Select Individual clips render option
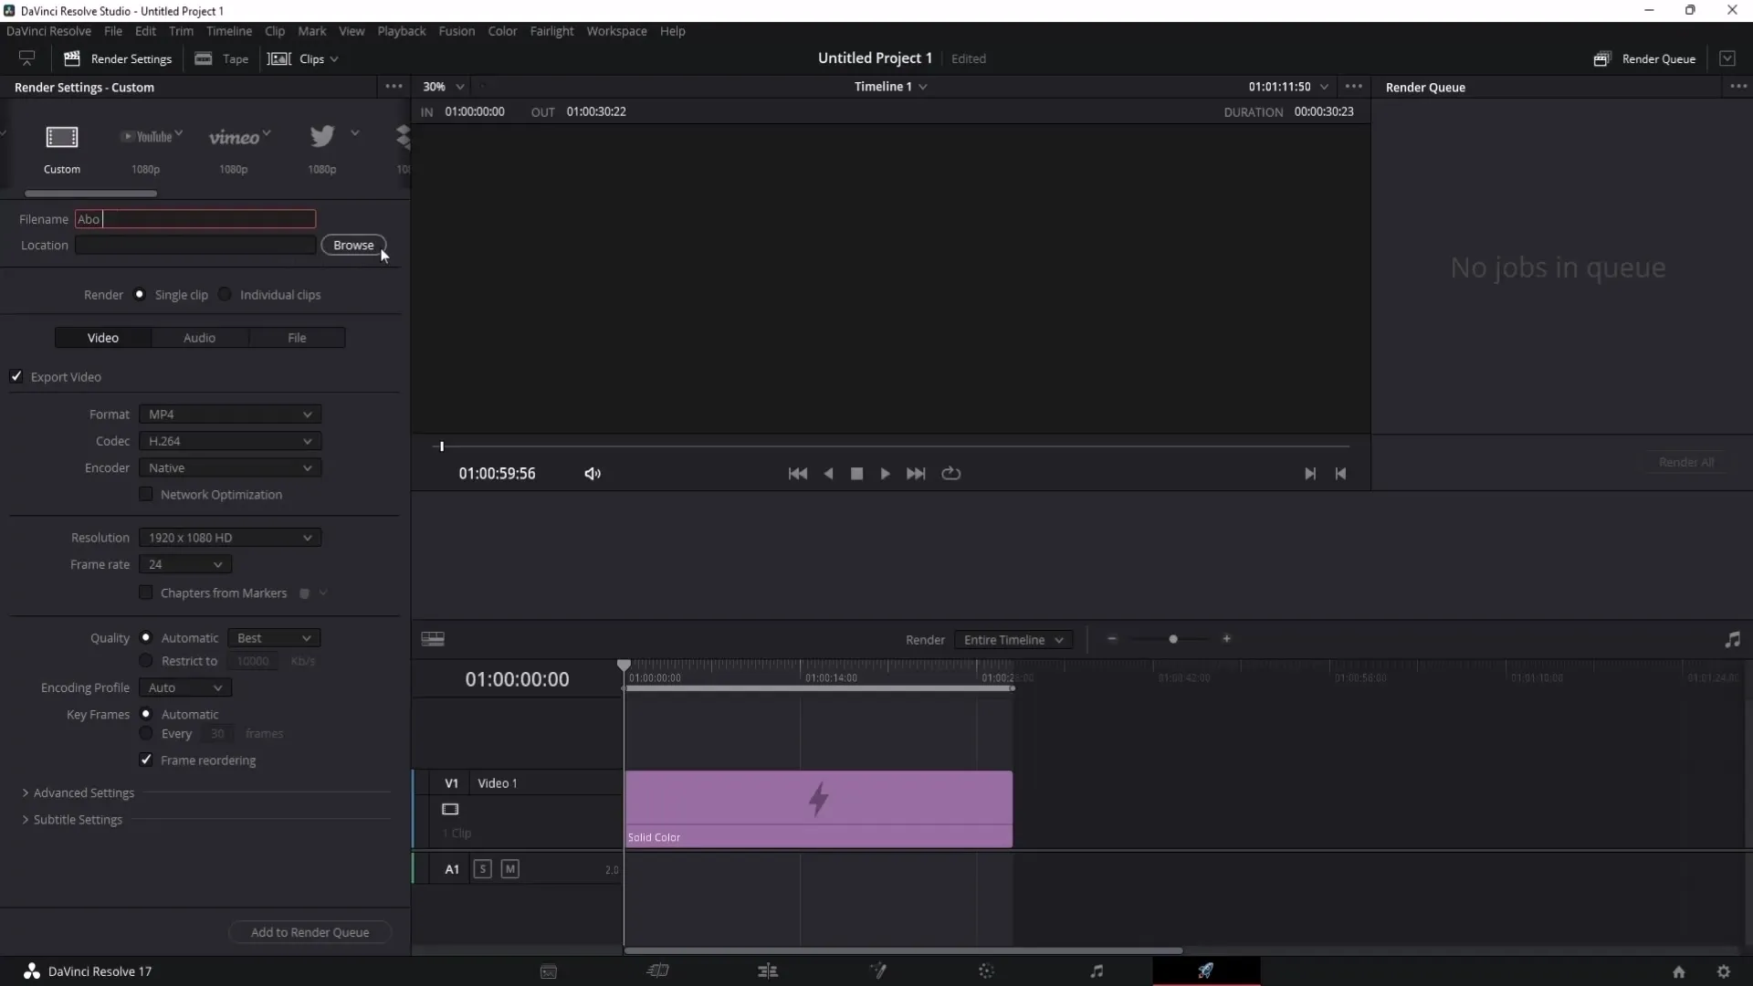This screenshot has height=986, width=1753. [225, 294]
